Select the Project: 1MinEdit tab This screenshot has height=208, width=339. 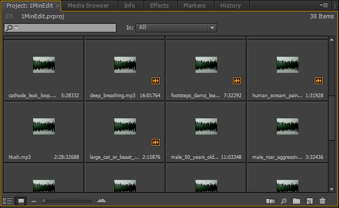pos(30,5)
